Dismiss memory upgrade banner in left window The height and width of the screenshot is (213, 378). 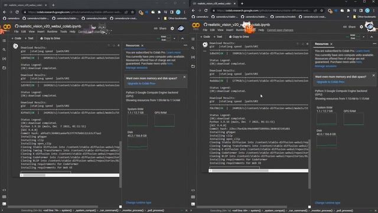(185, 77)
